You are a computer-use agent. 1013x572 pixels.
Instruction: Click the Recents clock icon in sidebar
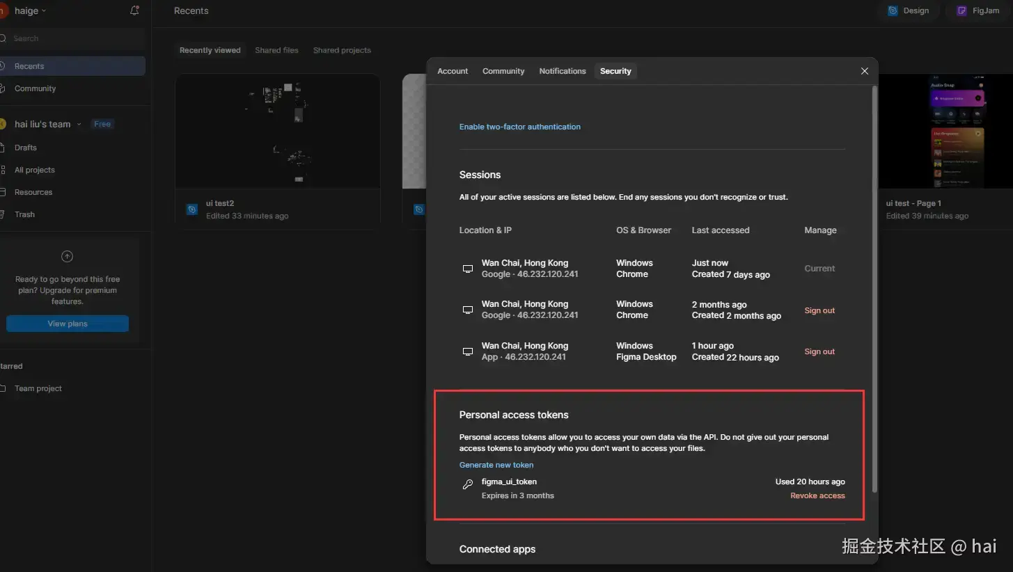click(3, 66)
